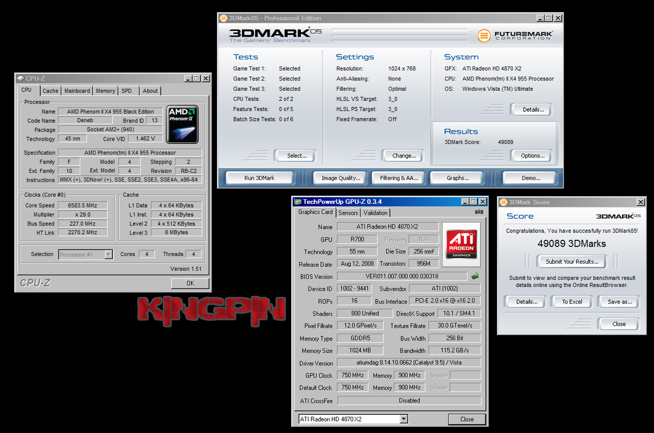Screen dimensions: 654x433
Task: Click the CPU-Z title bar icon
Action: coord(20,78)
